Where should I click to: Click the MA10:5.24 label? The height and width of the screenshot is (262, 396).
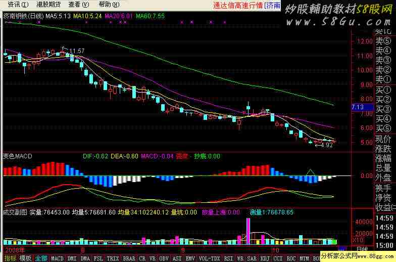tap(88, 16)
